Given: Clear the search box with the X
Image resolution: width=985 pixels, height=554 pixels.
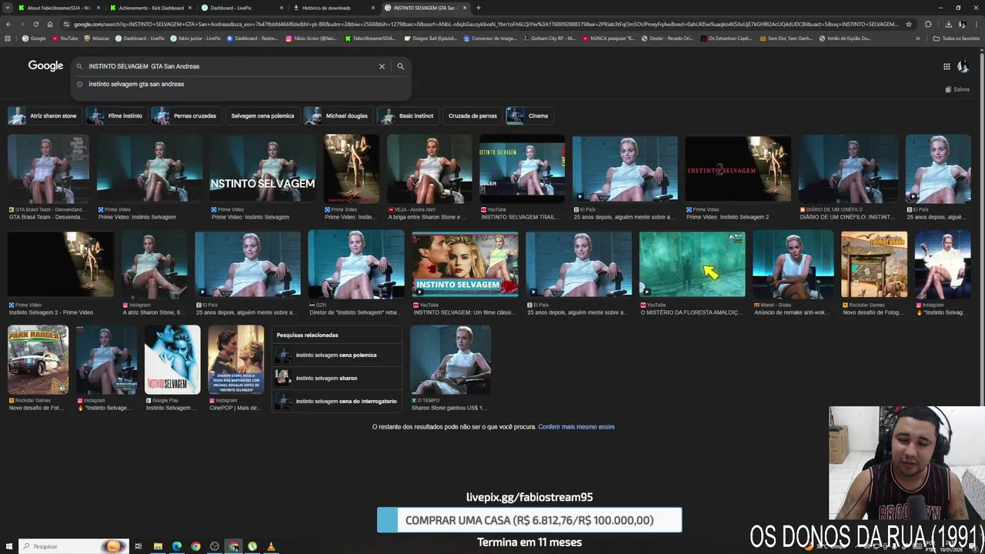Looking at the screenshot, I should (x=382, y=66).
